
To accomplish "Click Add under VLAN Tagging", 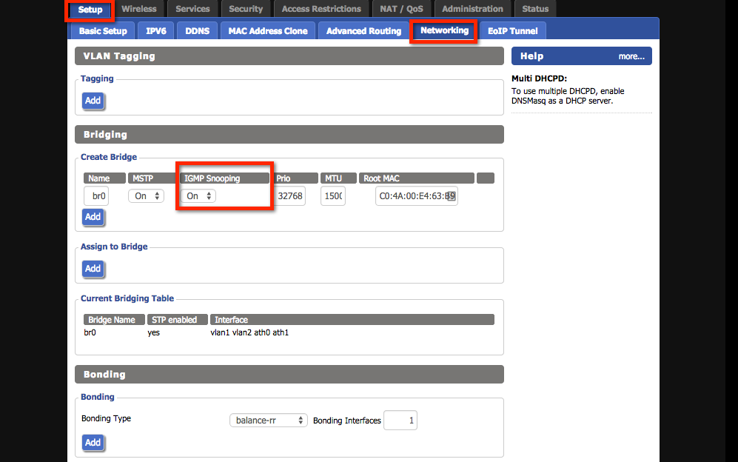I will pos(93,101).
